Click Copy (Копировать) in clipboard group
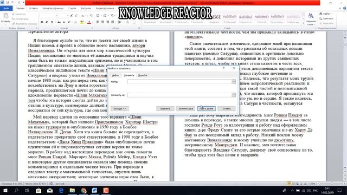The width and height of the screenshot is (347, 195). click(20, 19)
